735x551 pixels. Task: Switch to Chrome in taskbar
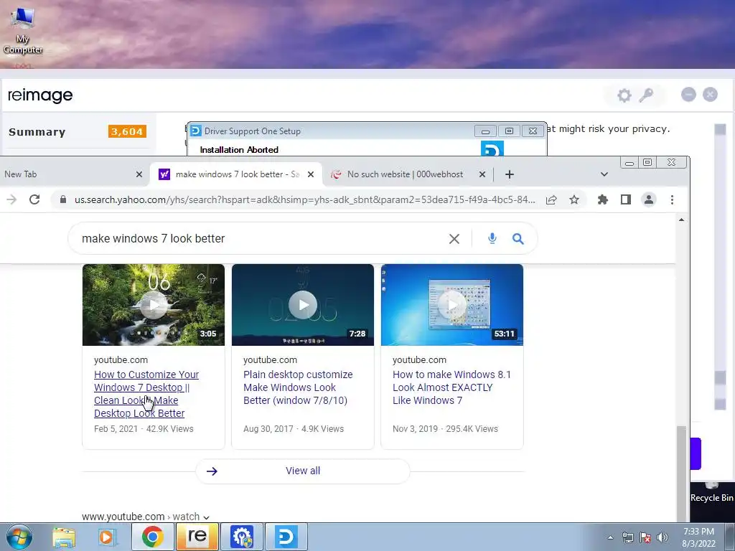pos(152,537)
